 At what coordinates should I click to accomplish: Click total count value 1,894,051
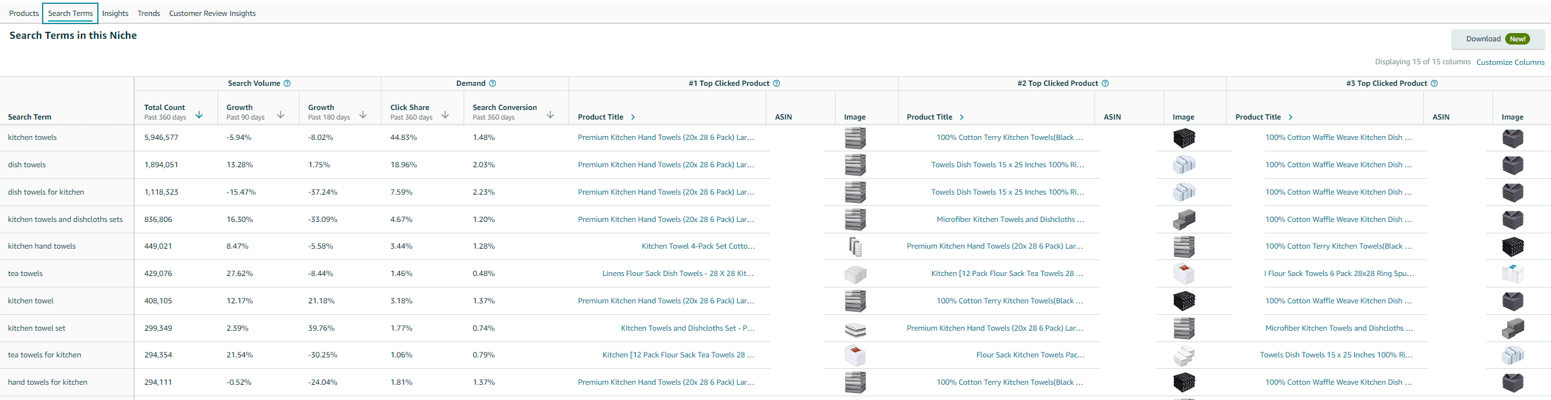162,165
